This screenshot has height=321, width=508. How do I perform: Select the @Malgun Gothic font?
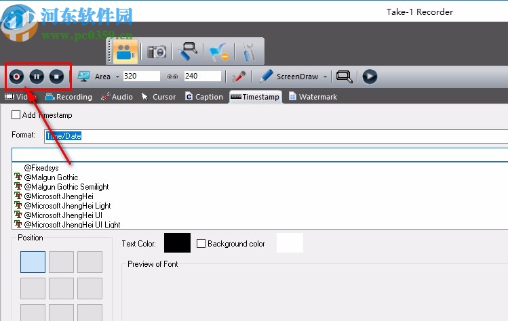point(51,177)
